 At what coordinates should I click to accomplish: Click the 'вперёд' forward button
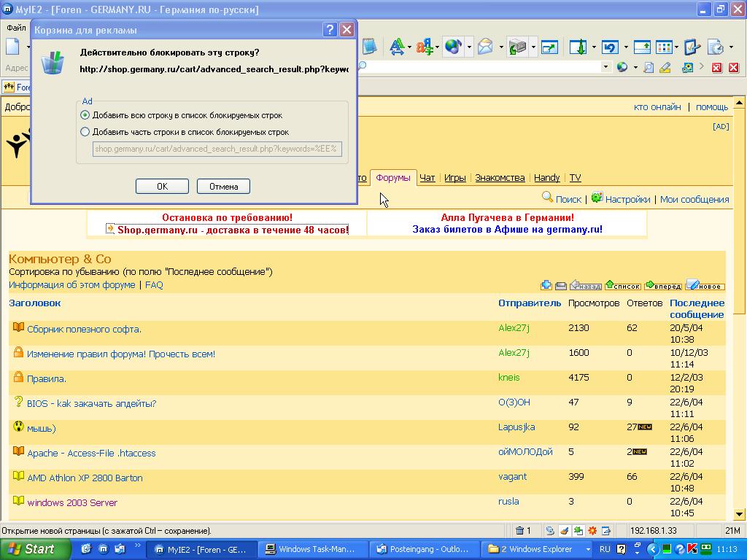tap(663, 286)
